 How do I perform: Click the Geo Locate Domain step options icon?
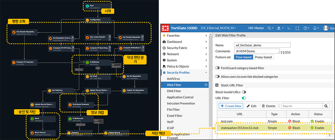(x=109, y=37)
